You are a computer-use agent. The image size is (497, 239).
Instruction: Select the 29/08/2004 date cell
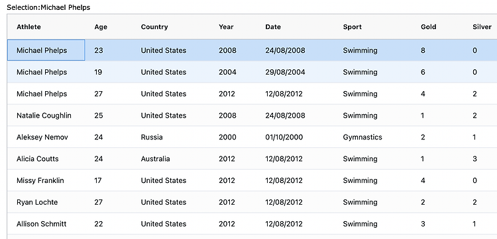[x=294, y=72]
